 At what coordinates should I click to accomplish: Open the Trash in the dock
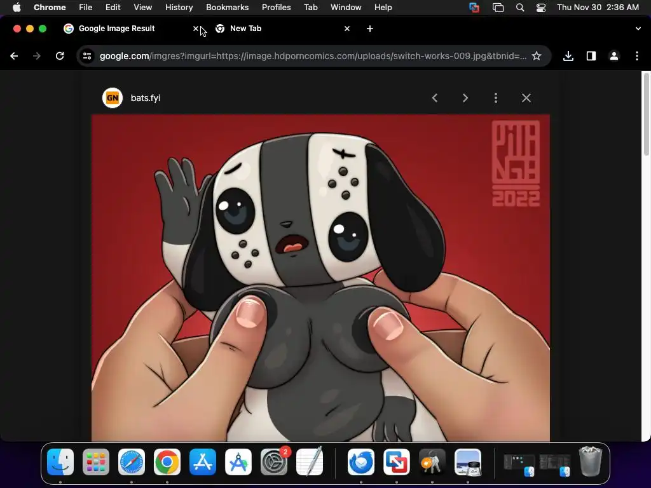[590, 462]
